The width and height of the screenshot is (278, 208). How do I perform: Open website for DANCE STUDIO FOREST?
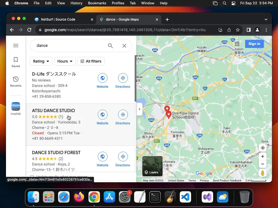102,159
